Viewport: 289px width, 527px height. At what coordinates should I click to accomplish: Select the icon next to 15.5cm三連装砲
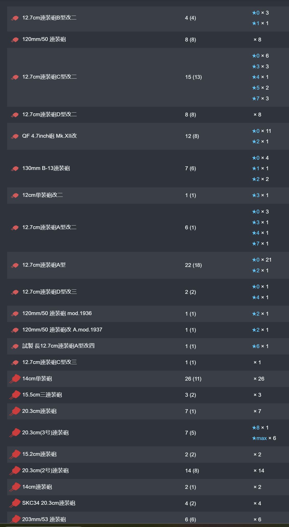[15, 395]
